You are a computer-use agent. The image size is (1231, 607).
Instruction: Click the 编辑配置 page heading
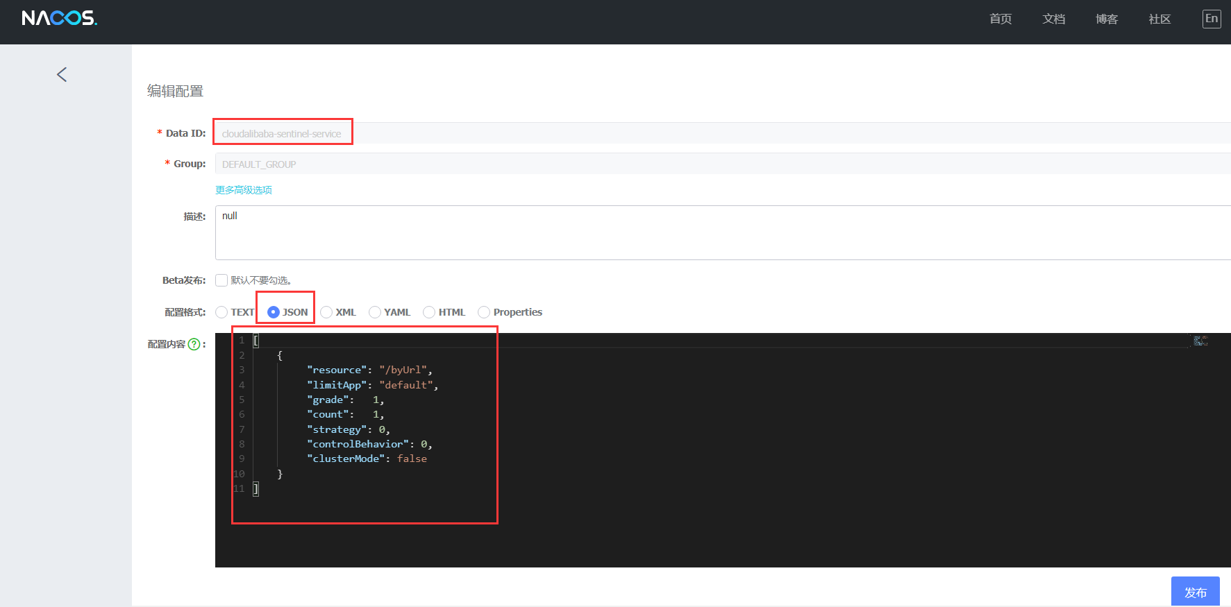175,91
